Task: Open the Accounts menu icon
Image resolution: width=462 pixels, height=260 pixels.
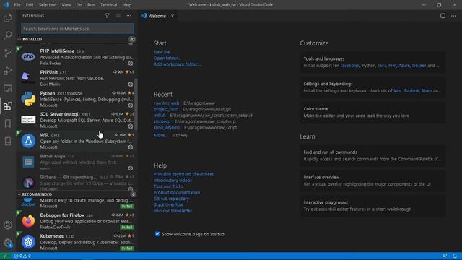Action: coord(8,225)
